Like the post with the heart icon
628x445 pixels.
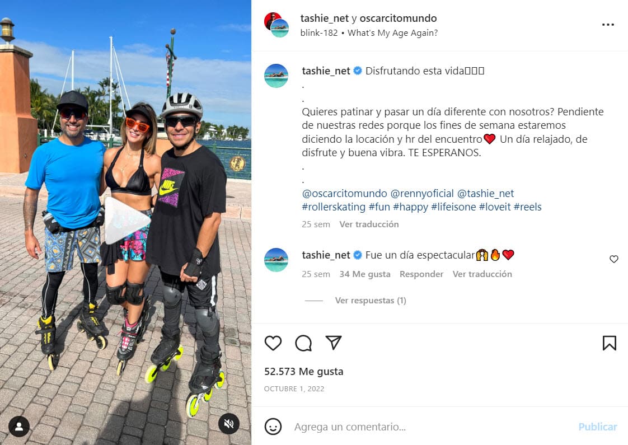[x=273, y=343]
